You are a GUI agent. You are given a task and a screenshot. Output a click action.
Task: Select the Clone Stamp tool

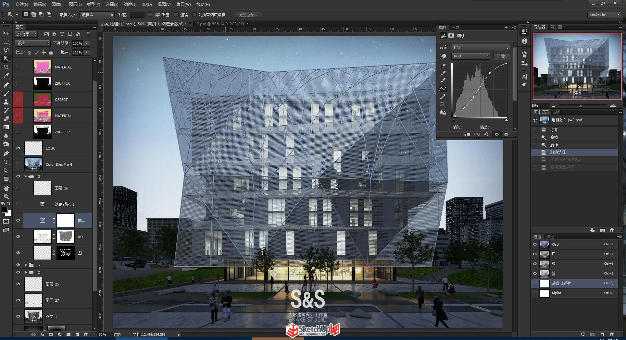6,102
